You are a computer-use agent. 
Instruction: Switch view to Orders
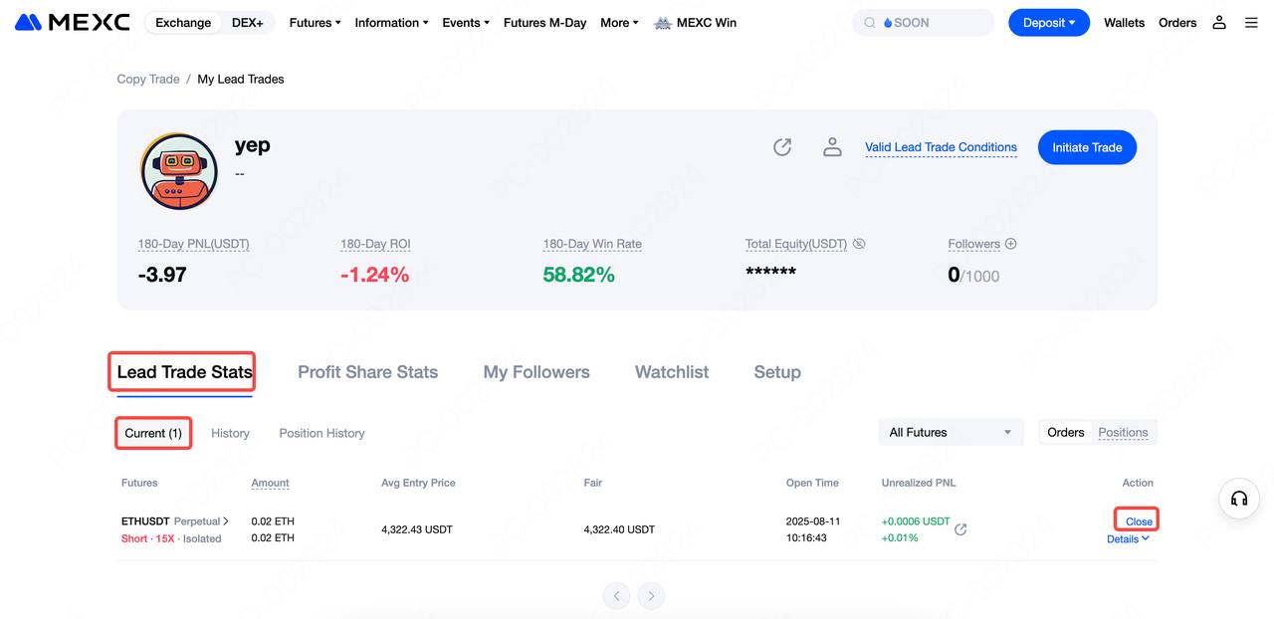click(1065, 432)
